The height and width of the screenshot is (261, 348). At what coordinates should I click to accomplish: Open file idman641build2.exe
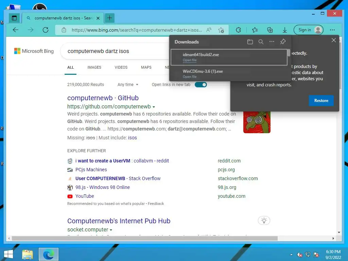190,60
